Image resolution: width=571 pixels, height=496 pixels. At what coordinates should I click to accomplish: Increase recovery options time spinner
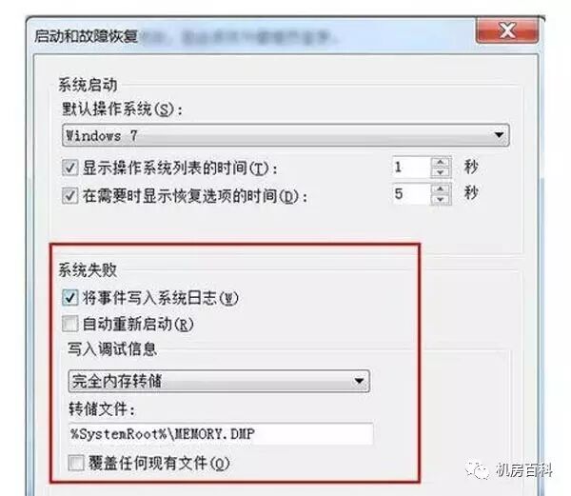pos(441,189)
